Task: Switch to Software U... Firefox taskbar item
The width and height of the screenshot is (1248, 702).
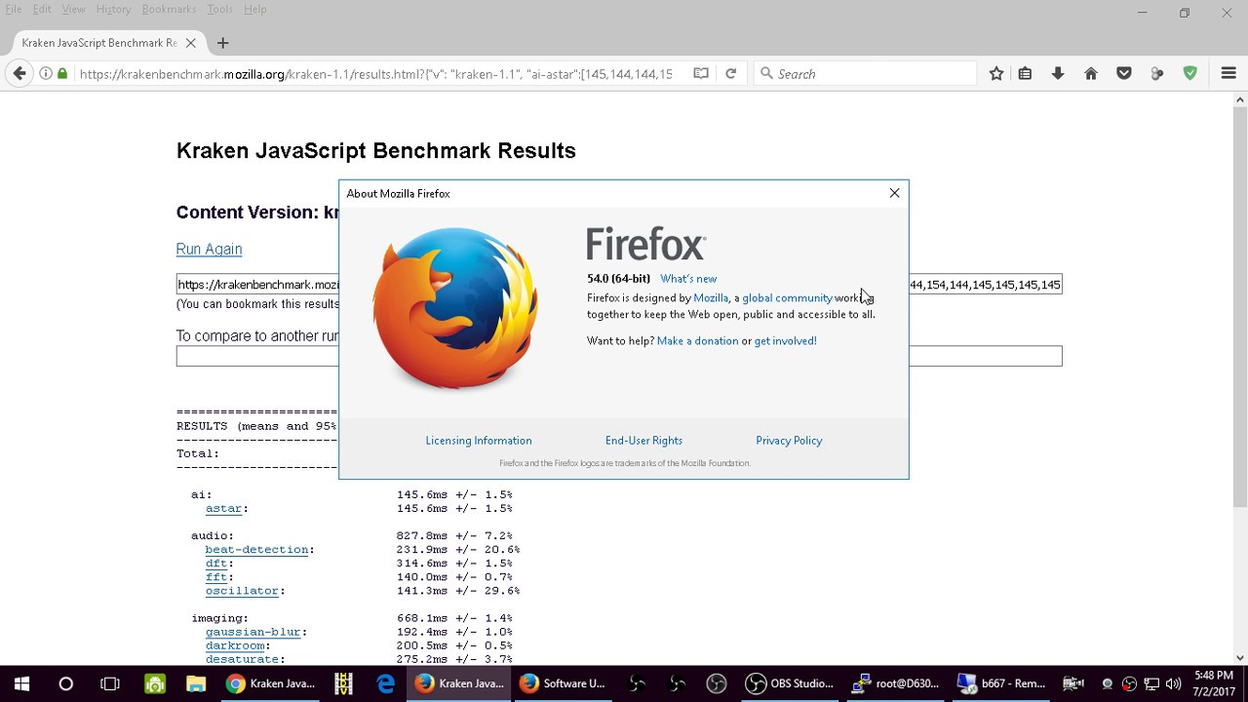Action: pyautogui.click(x=563, y=683)
